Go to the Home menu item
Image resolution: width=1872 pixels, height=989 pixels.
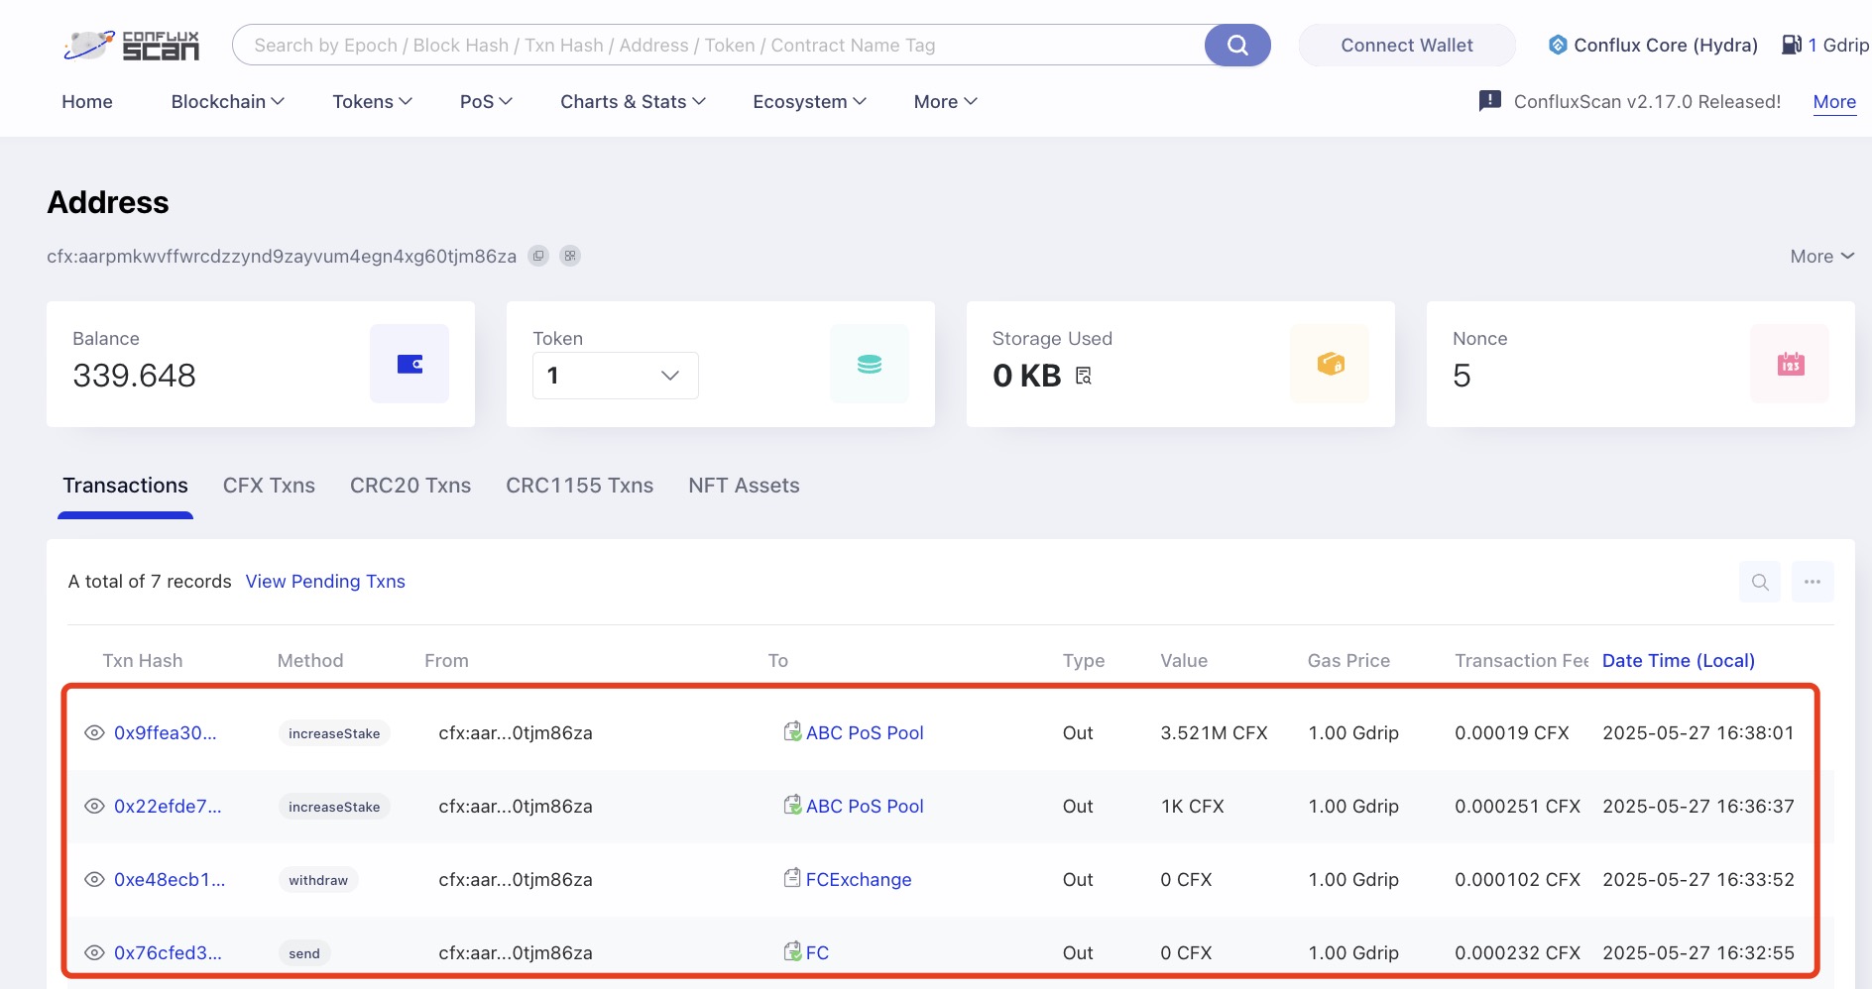(x=87, y=101)
